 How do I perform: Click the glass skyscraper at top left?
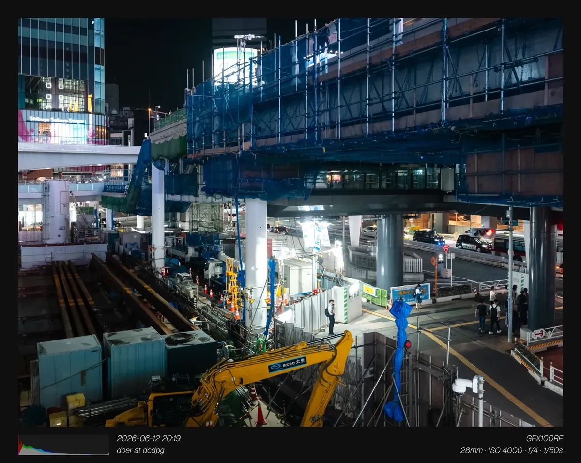[x=61, y=65]
